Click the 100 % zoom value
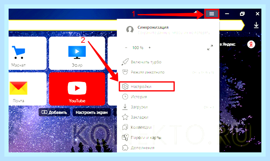270x161 pixels. tap(138, 48)
